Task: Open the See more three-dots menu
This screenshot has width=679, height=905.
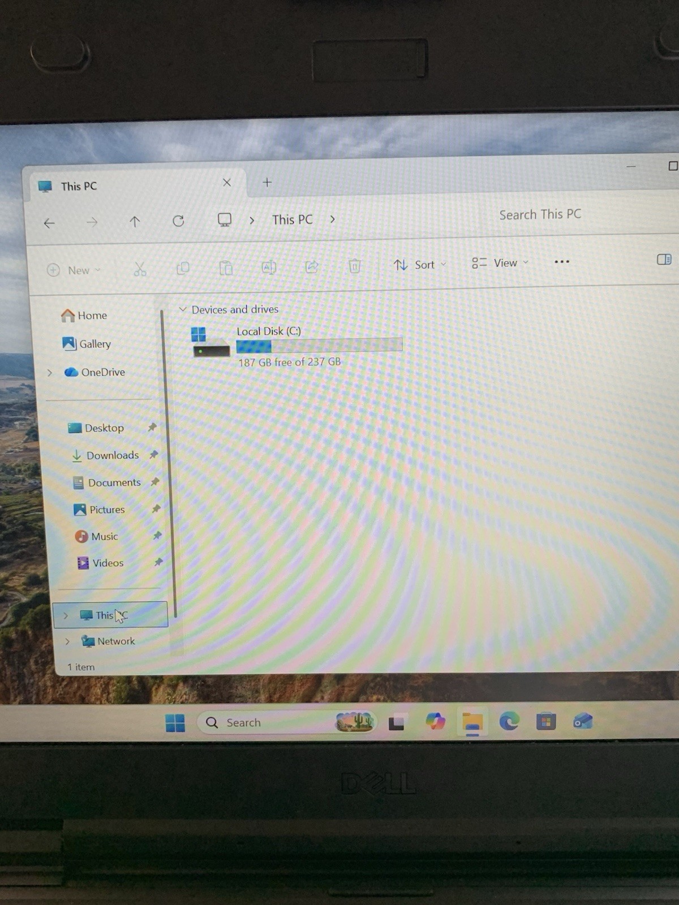Action: (562, 262)
